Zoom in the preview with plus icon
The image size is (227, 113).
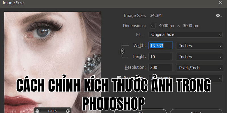tap(67, 111)
